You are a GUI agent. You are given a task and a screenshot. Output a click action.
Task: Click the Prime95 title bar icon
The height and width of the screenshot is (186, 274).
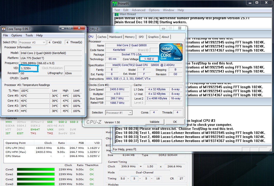pos(115,4)
